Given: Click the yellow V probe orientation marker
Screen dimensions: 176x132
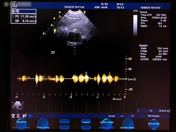Looking at the screenshot, I should click(x=84, y=12).
